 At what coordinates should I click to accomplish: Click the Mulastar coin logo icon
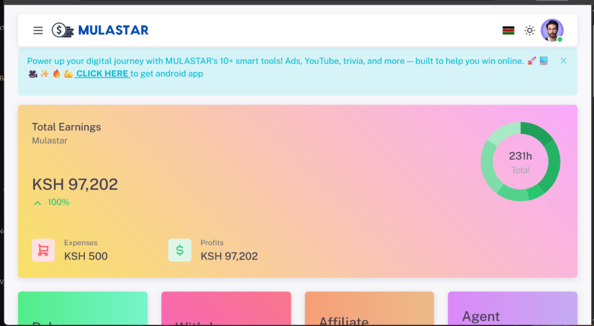(x=62, y=30)
